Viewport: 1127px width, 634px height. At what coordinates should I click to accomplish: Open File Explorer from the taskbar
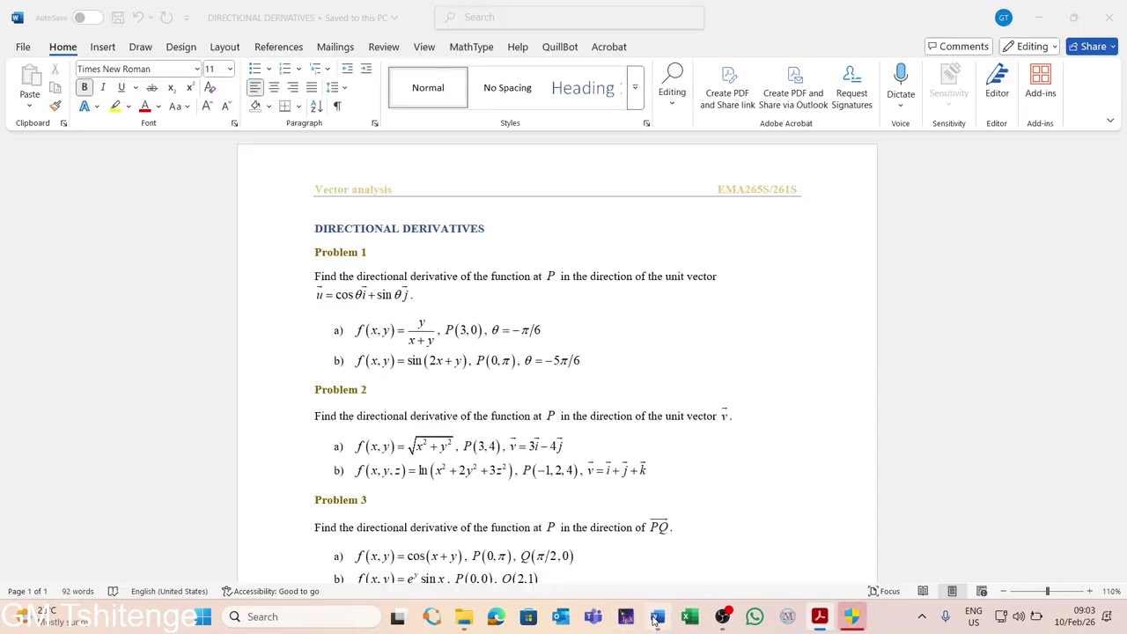(464, 617)
